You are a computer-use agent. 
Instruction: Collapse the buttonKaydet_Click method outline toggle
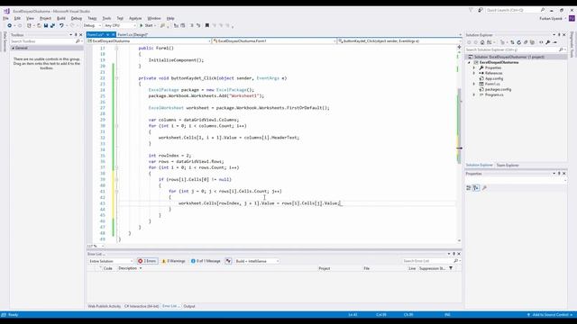(116, 78)
